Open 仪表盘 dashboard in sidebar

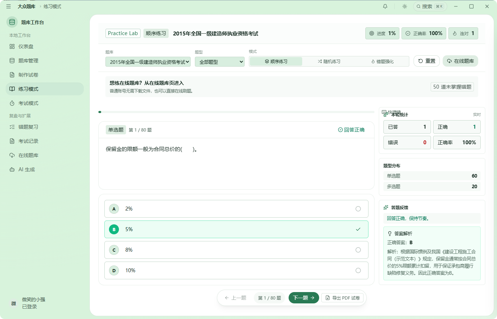click(x=45, y=46)
